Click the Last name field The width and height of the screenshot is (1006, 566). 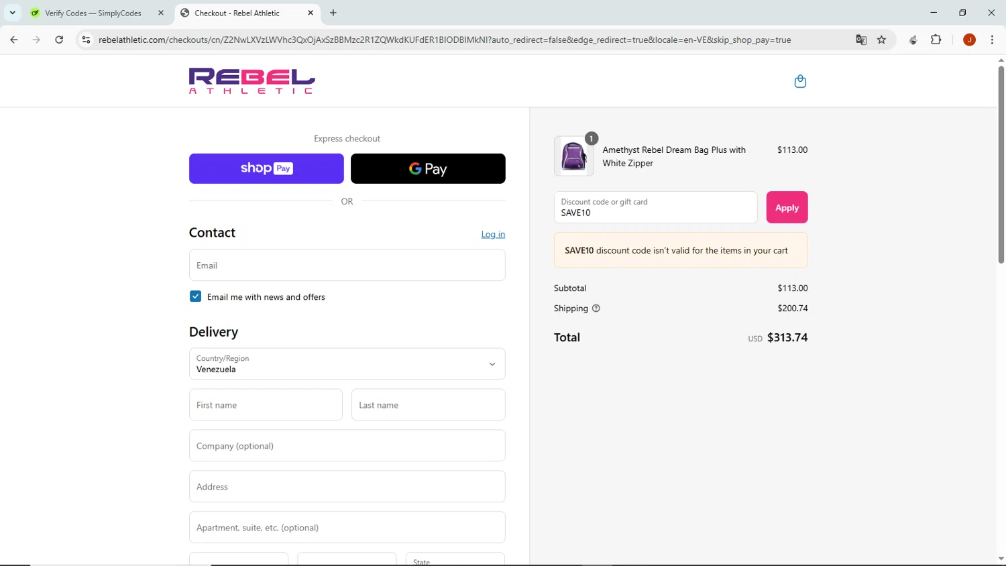click(428, 405)
